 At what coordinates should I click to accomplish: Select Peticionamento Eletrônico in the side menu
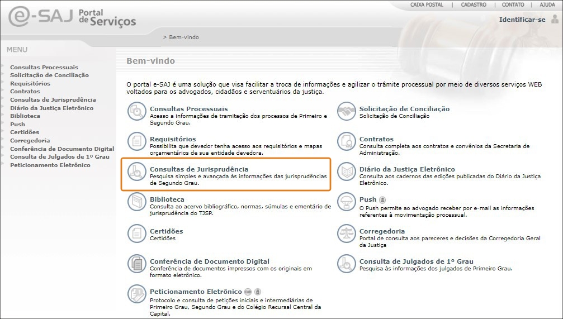(x=50, y=165)
